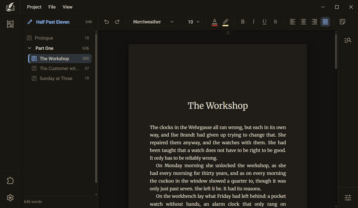Click the novelWriter quill app logo
The image size is (358, 208).
click(10, 7)
